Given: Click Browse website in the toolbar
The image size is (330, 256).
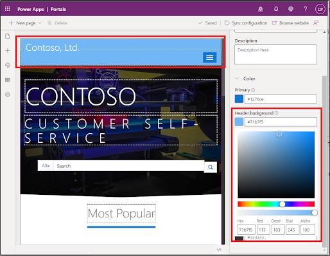Looking at the screenshot, I should 290,23.
